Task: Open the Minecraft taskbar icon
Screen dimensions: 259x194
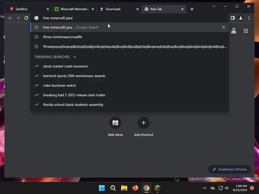Action: coord(158,188)
